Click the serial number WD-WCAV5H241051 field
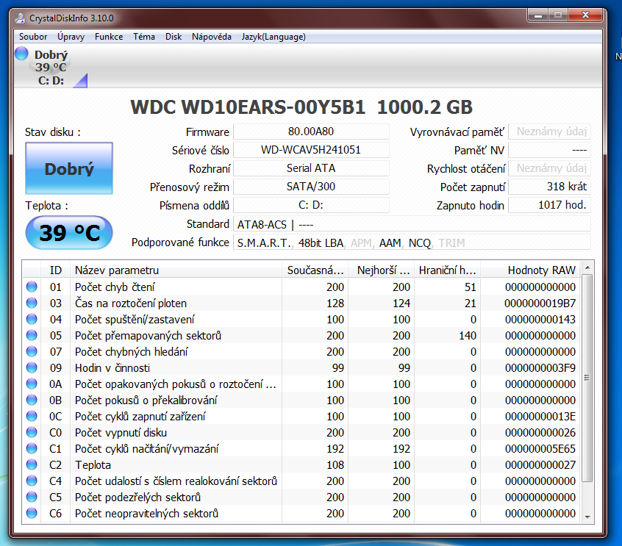Viewport: 622px width, 546px height. [311, 150]
